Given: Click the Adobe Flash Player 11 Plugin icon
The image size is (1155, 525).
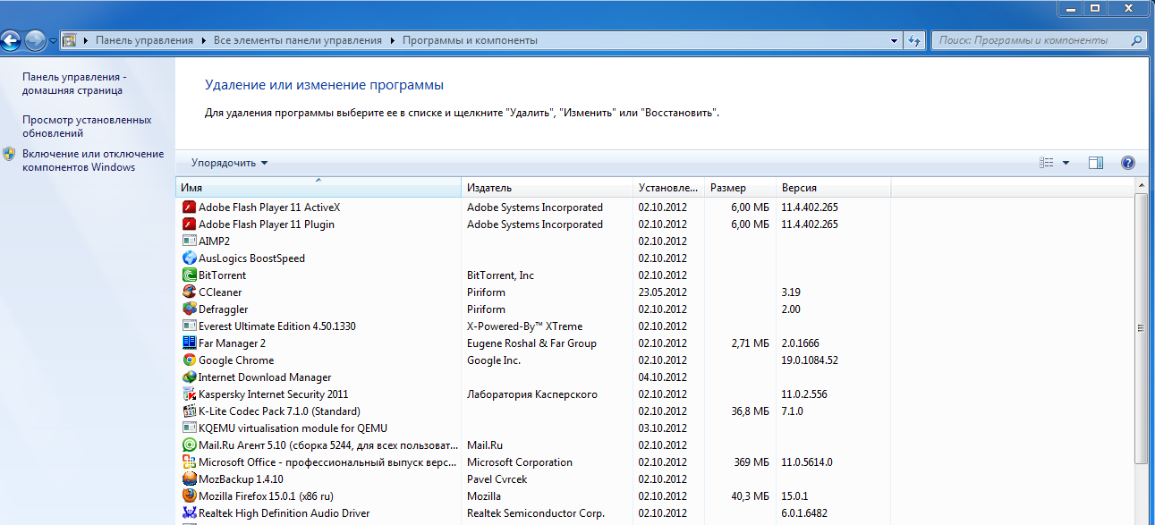Looking at the screenshot, I should click(189, 224).
